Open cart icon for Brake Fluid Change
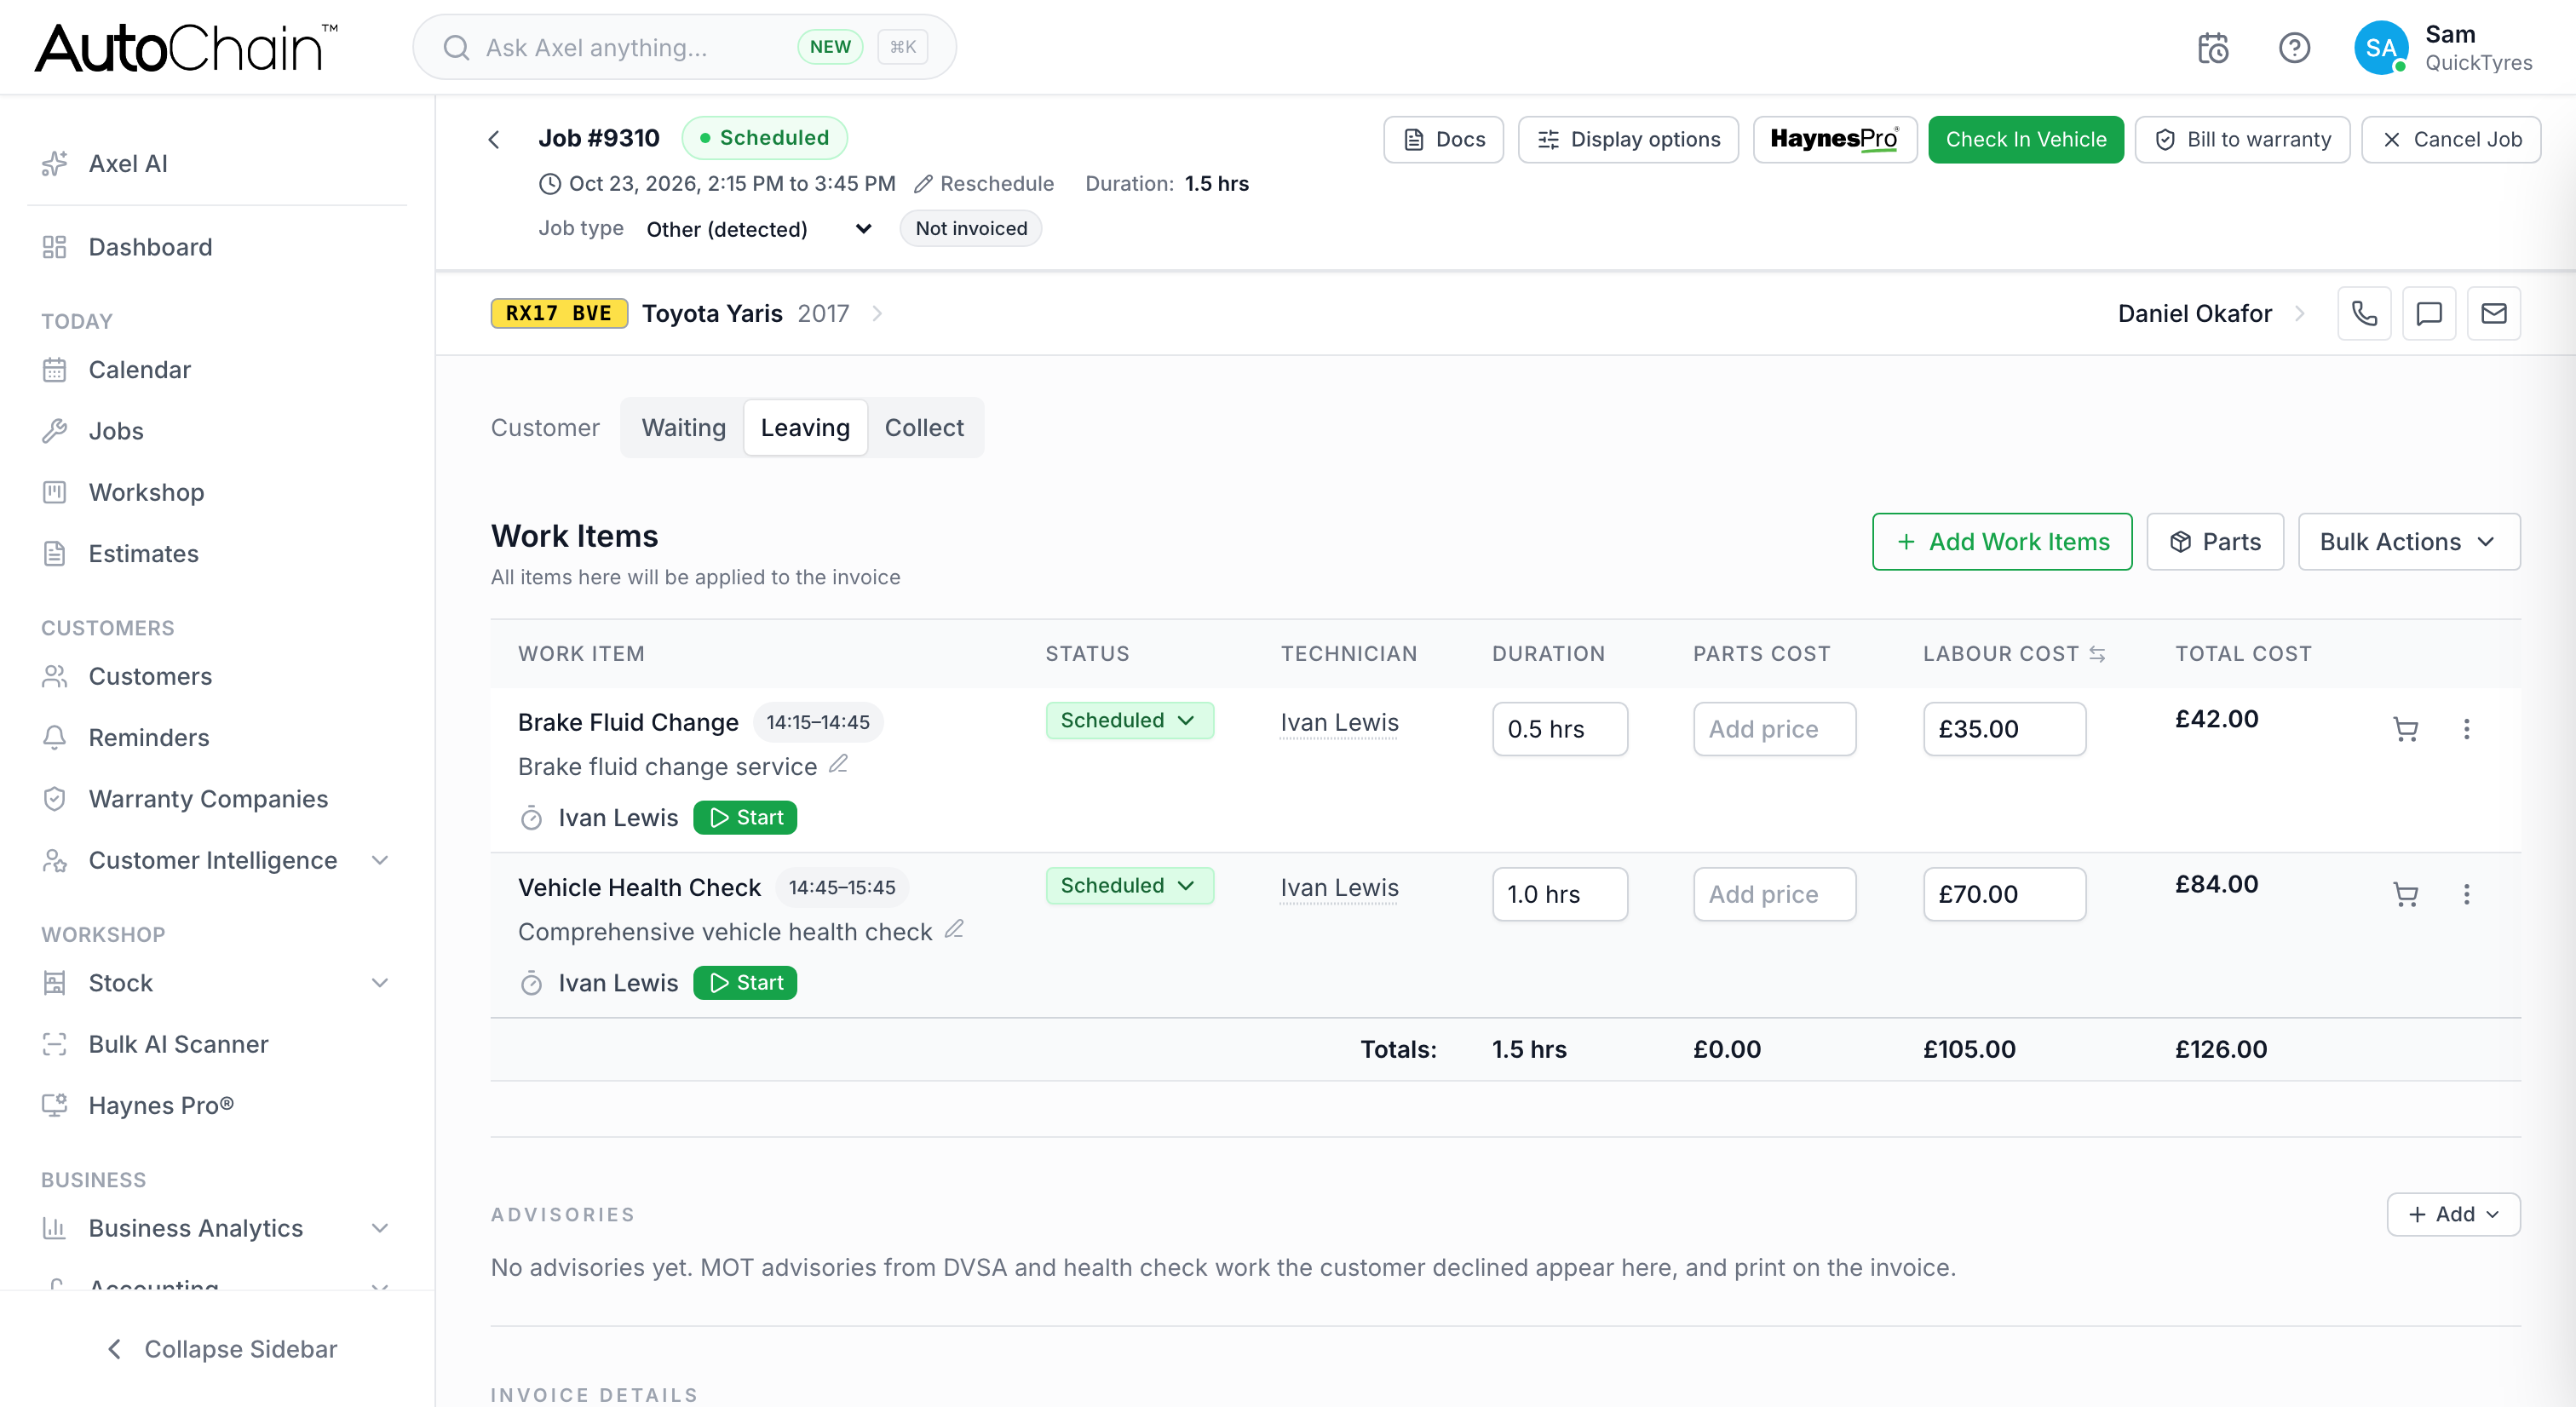Screen dimensions: 2576x1407 pyautogui.click(x=2405, y=729)
